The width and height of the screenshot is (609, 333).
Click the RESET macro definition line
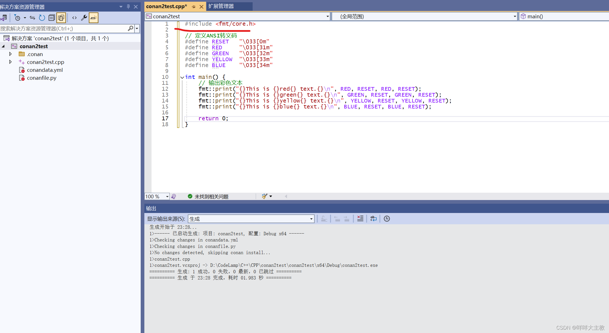[227, 42]
